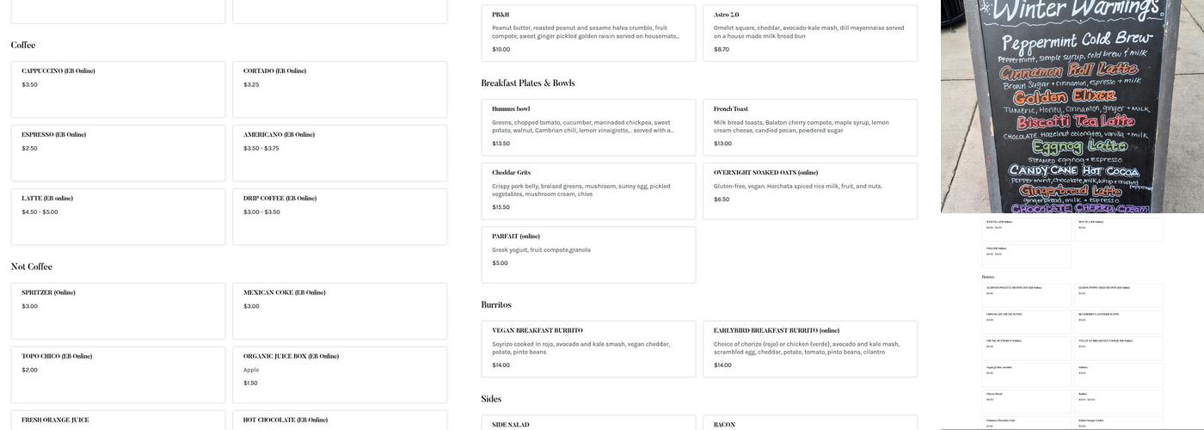Image resolution: width=1204 pixels, height=430 pixels.
Task: Click the Espresso menu card
Action: click(118, 153)
